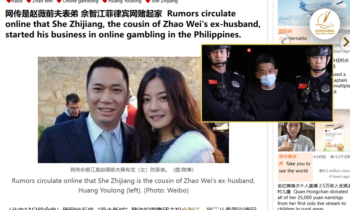Click the red diamond icon before Zhao Wei tag
350x210 pixels.
point(29,1)
